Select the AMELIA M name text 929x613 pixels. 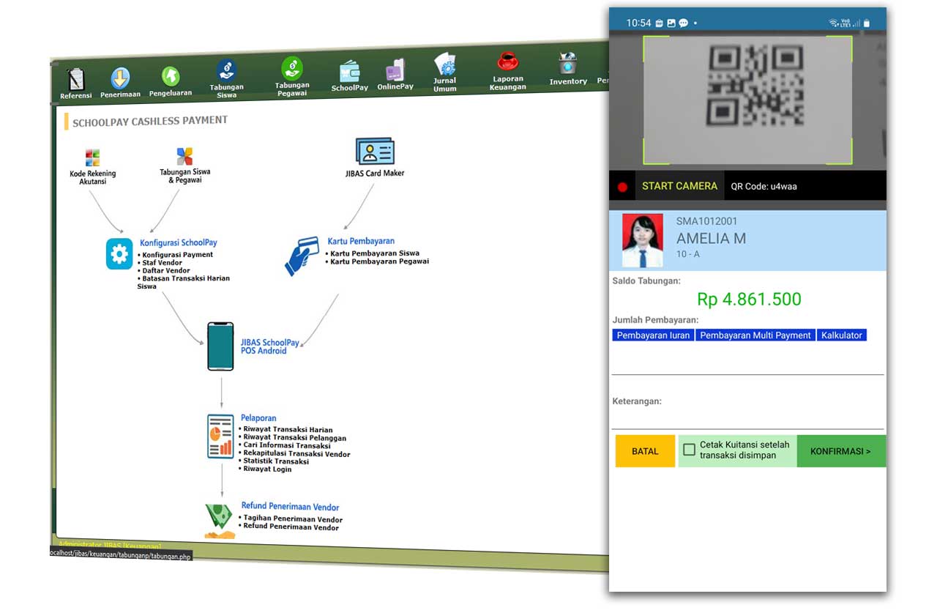711,239
